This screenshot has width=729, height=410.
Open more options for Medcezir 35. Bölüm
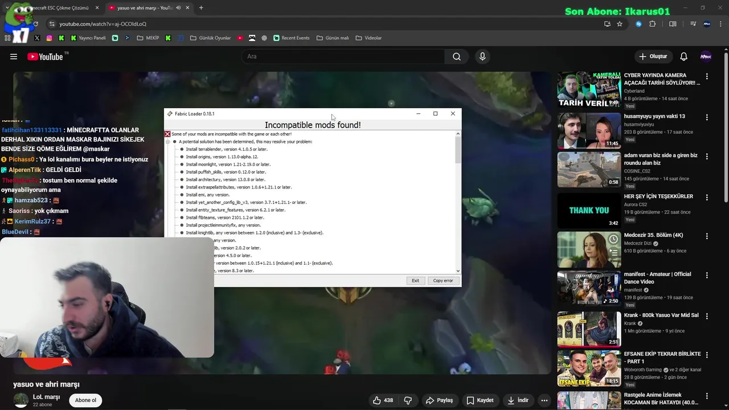point(707,236)
